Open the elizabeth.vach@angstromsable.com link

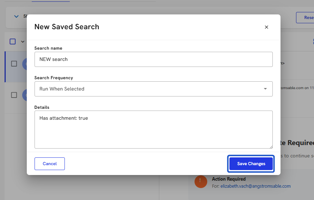pyautogui.click(x=255, y=186)
